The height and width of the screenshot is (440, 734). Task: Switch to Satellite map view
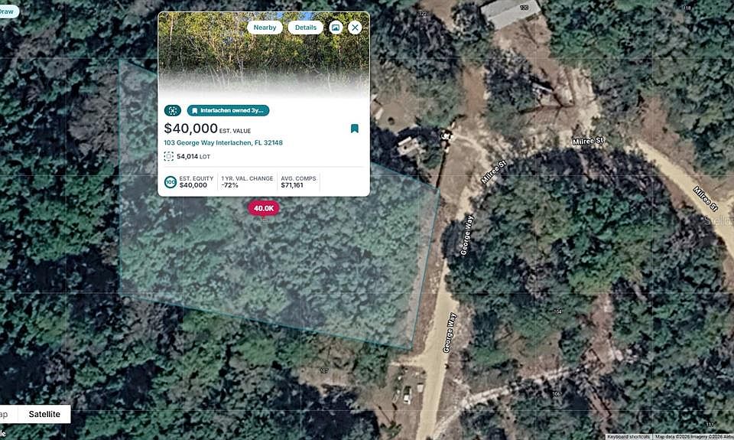point(44,414)
